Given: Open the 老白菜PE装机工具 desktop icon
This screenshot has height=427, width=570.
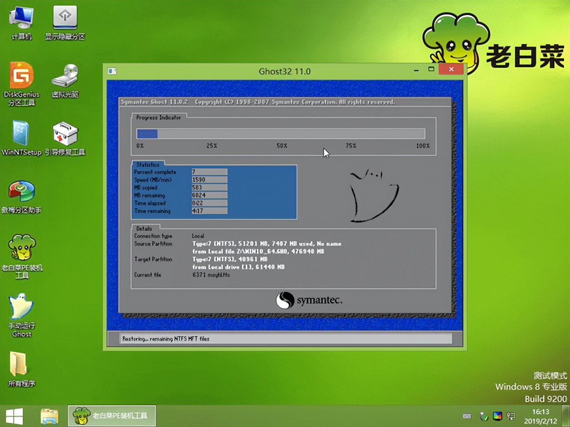Looking at the screenshot, I should (22, 251).
